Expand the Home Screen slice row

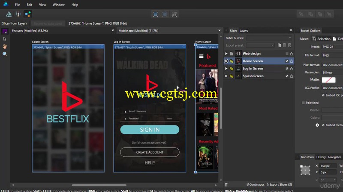click(226, 61)
